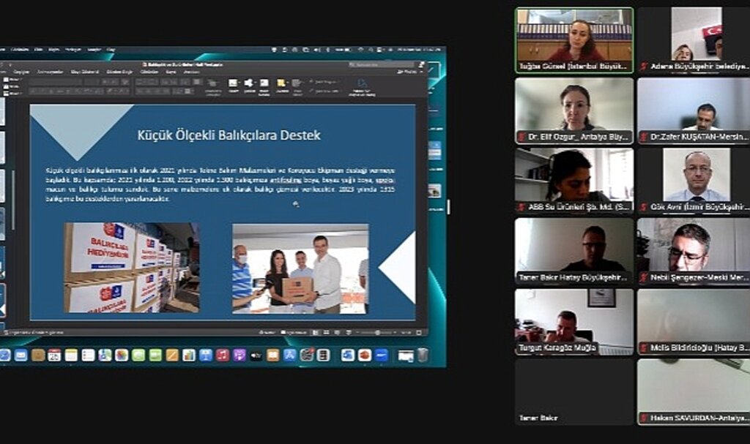Click the muted mic icon on Hakan SAVURDAN tile
Image resolution: width=750 pixels, height=444 pixels.
click(x=644, y=418)
